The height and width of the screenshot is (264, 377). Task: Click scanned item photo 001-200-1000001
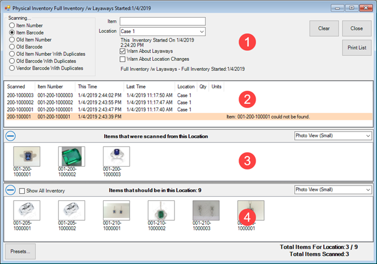click(24, 156)
